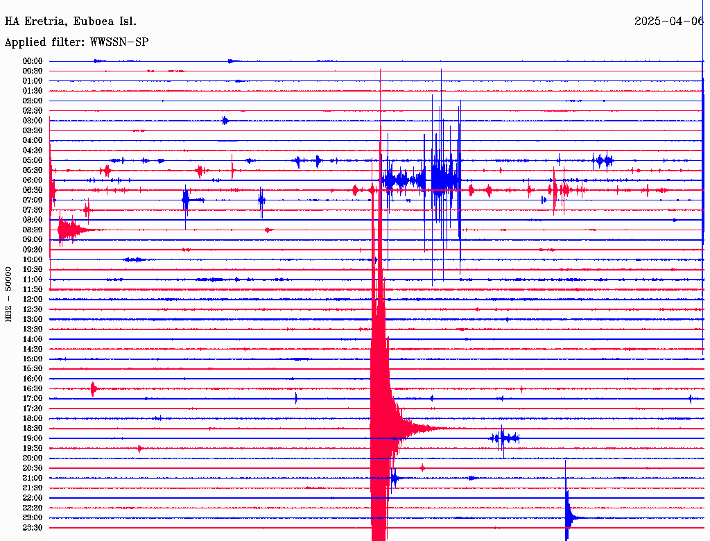
Task: Select the 14:30 time row label
Action: (33, 350)
